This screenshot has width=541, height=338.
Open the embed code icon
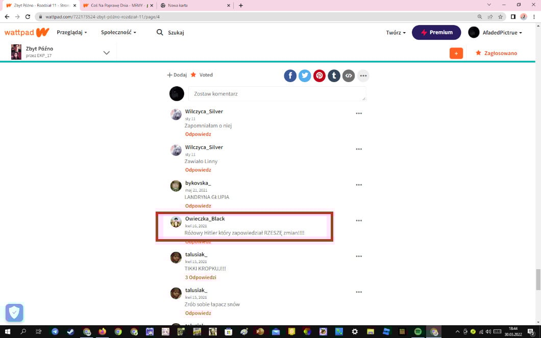point(349,76)
